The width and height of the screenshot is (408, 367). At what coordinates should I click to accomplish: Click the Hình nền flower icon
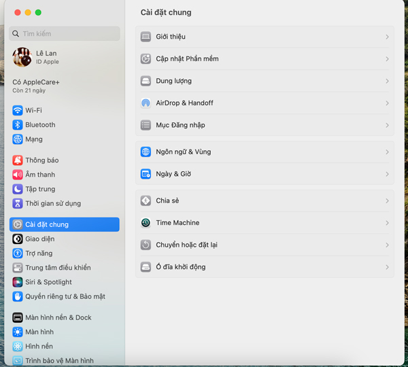click(x=18, y=347)
